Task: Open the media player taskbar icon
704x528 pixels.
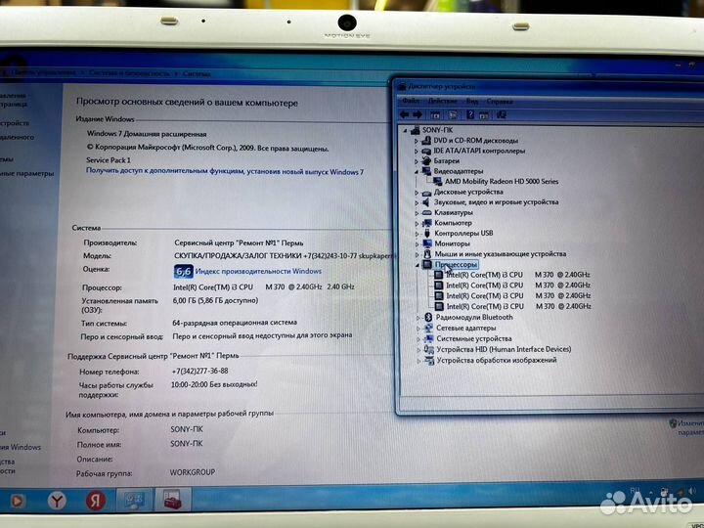Action: 17,501
